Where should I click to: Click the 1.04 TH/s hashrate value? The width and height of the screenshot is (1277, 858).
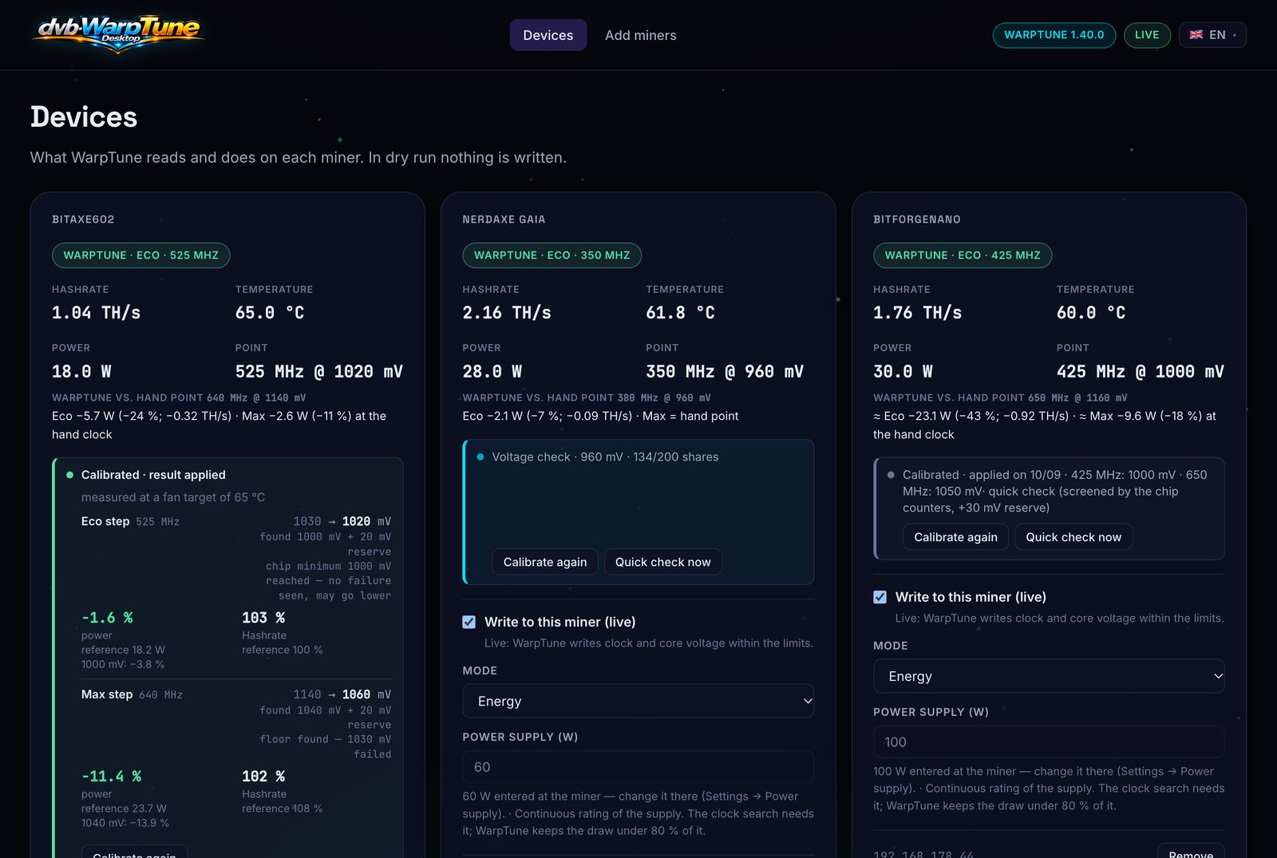[x=97, y=313]
